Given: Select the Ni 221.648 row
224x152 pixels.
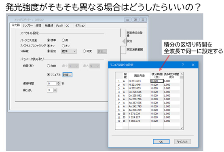Looking at the screenshot, I should 148,85.
